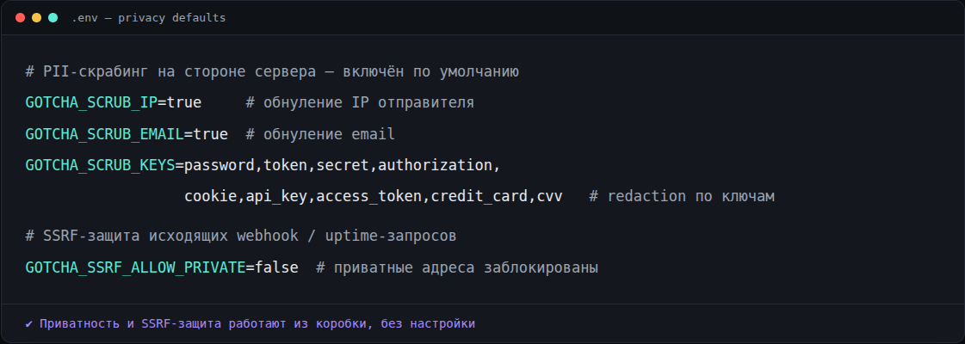Image resolution: width=965 pixels, height=344 pixels.
Task: Click the обнуление IP отправителя comment
Action: 360,102
